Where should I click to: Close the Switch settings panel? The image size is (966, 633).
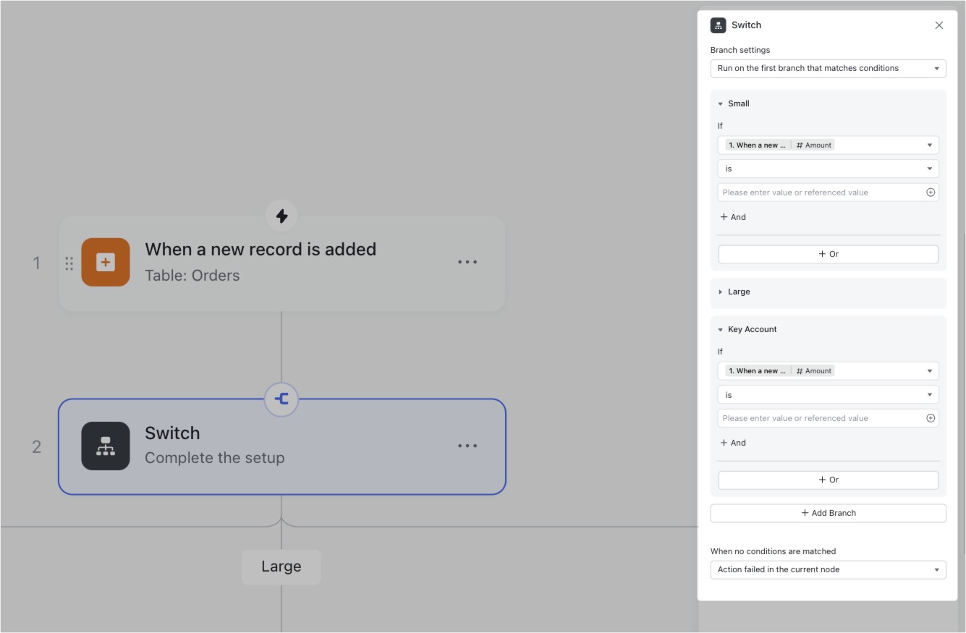point(939,25)
